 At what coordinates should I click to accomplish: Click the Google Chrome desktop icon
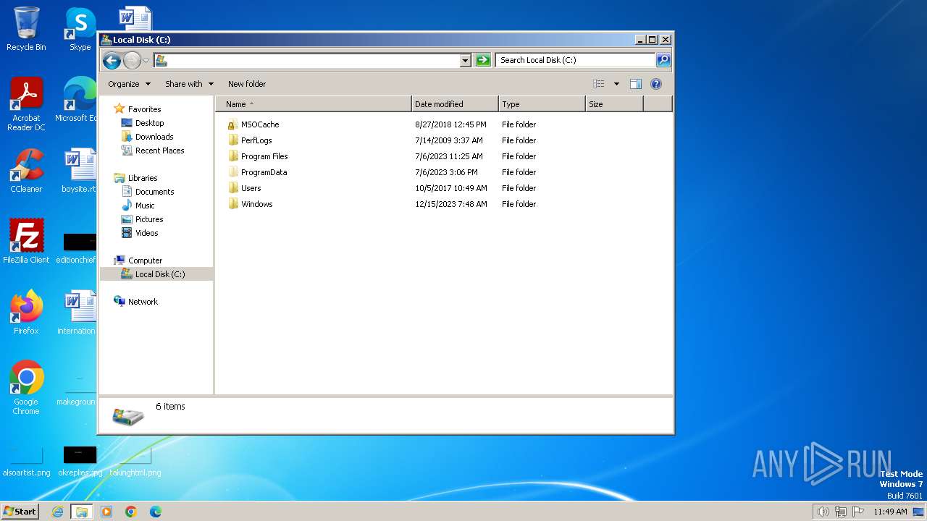tap(26, 388)
